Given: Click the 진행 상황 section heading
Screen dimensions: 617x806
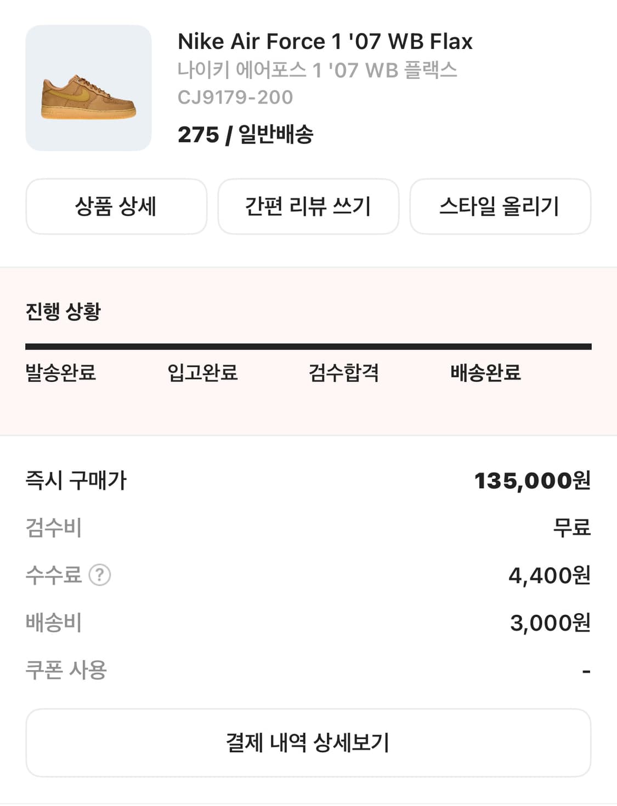Looking at the screenshot, I should pos(63,311).
